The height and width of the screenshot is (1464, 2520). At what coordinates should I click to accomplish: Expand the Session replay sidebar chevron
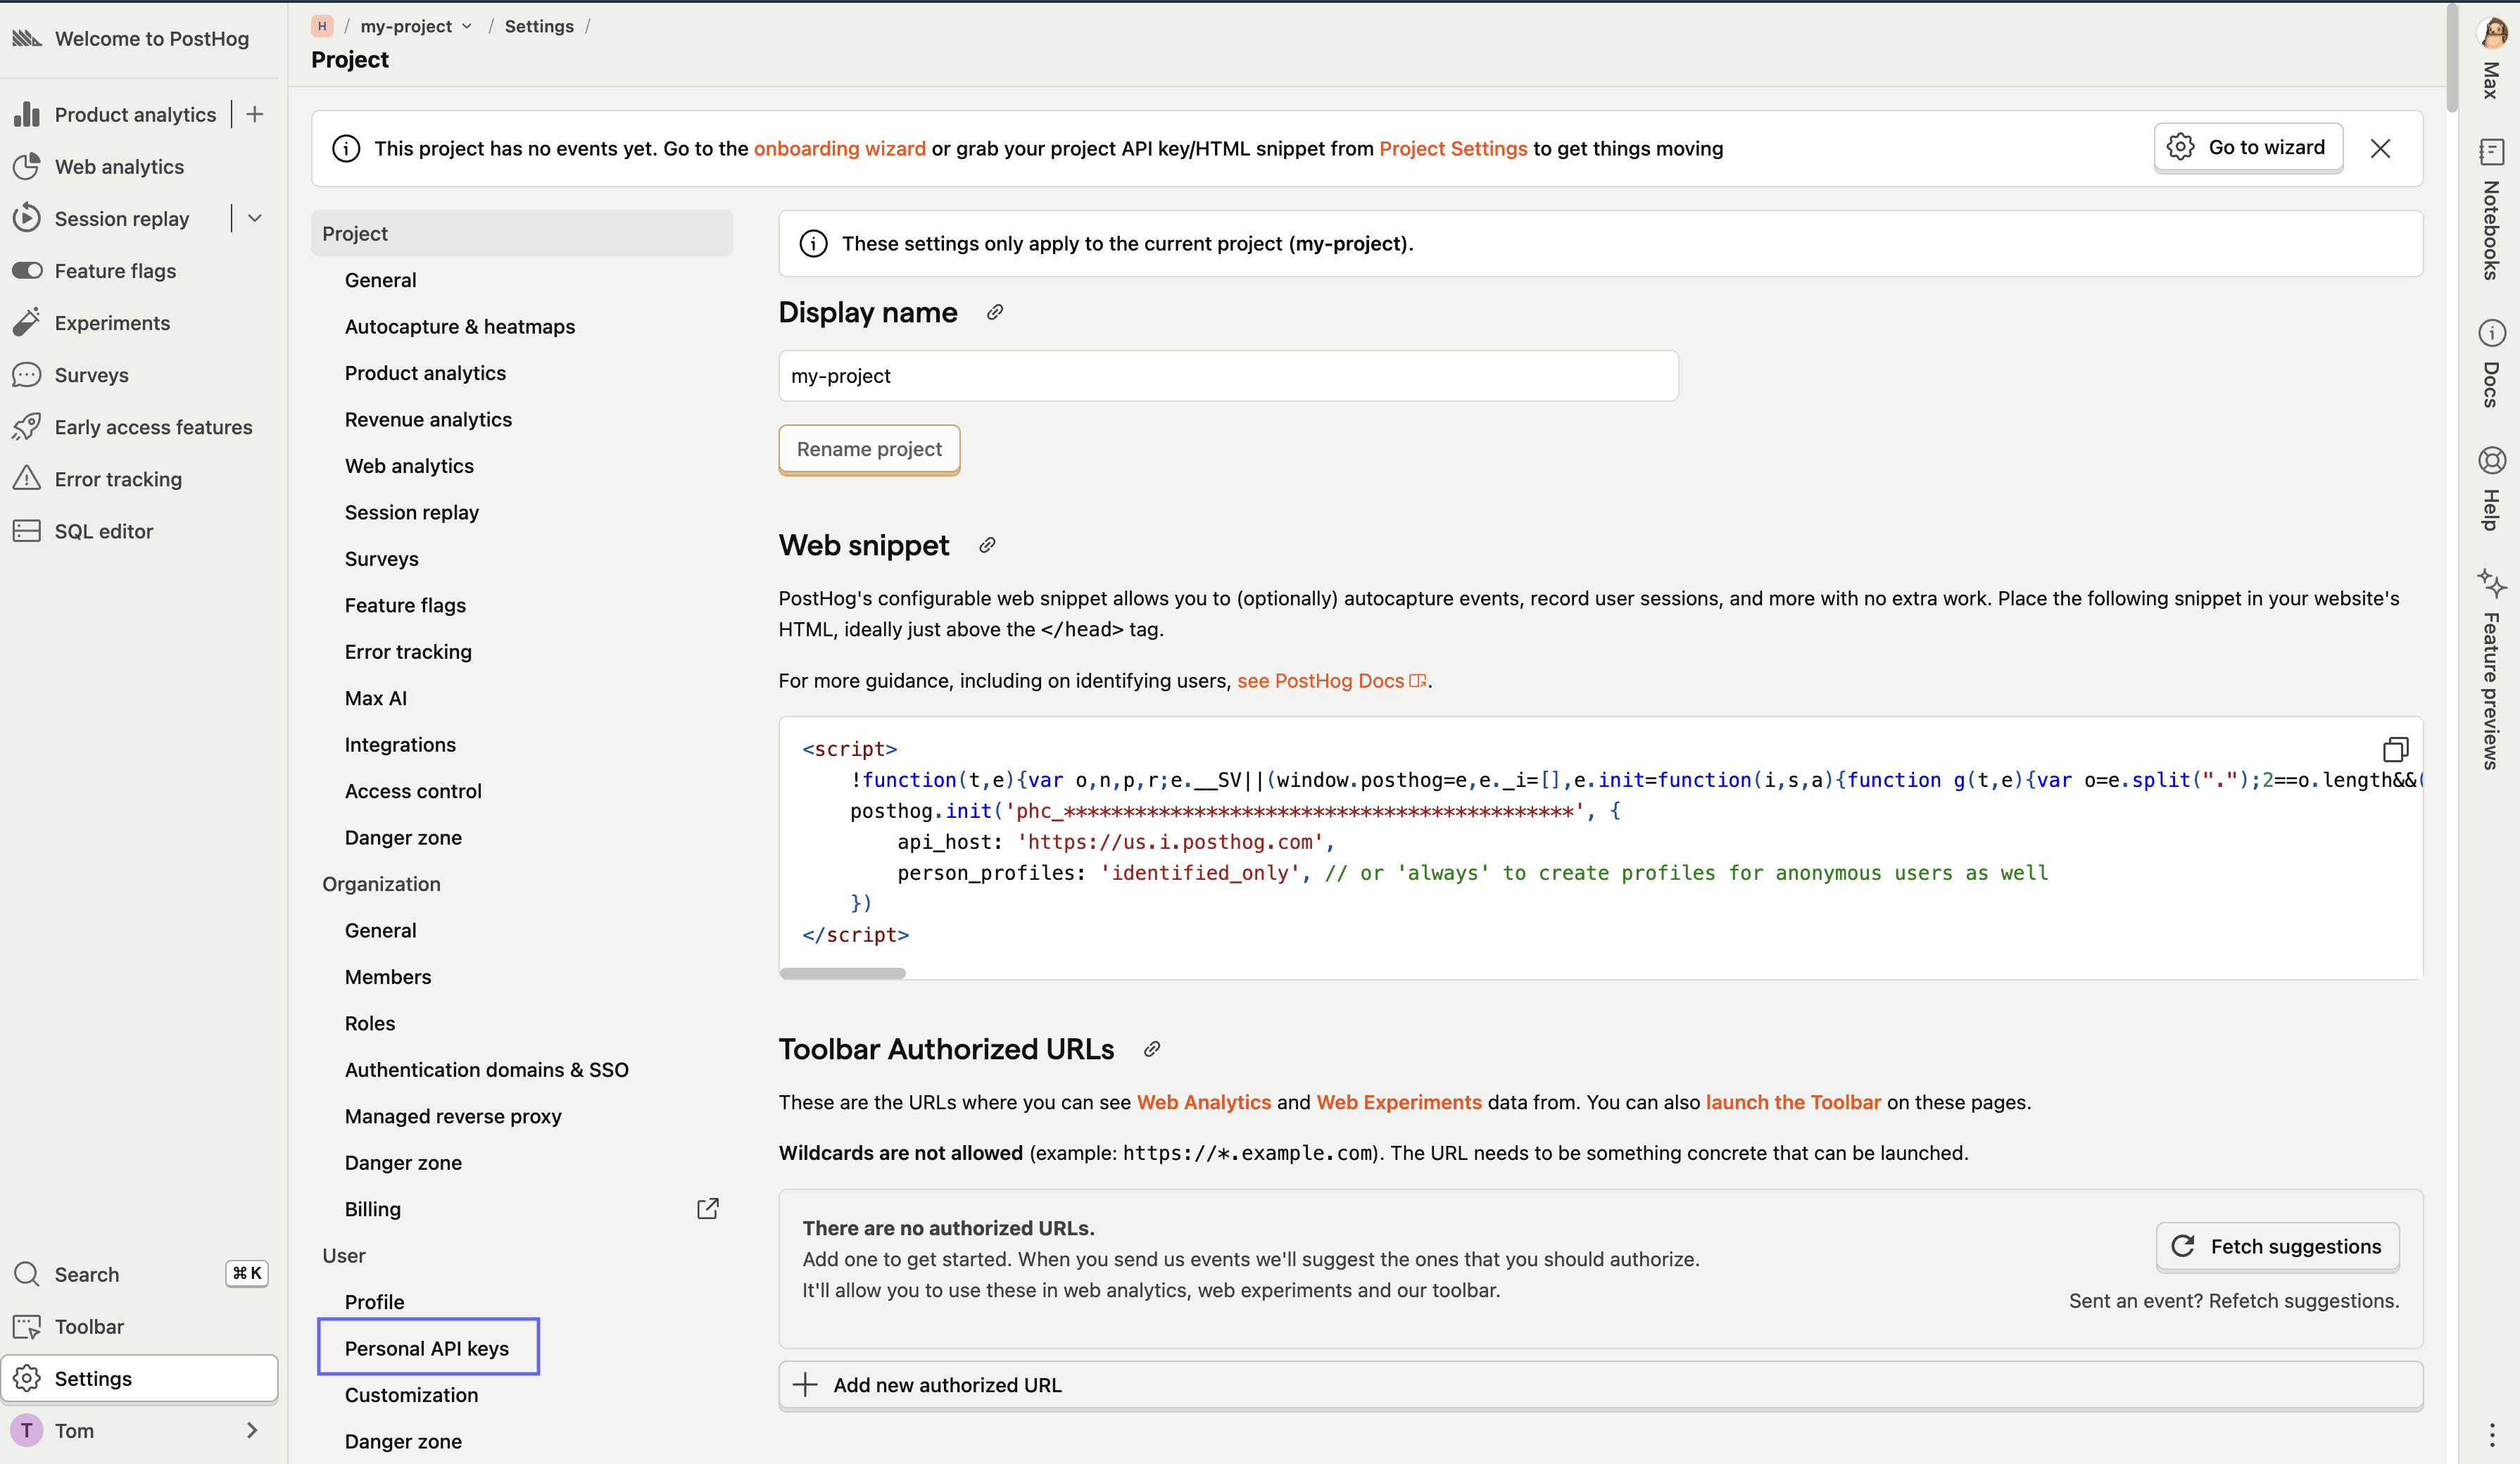pos(255,217)
